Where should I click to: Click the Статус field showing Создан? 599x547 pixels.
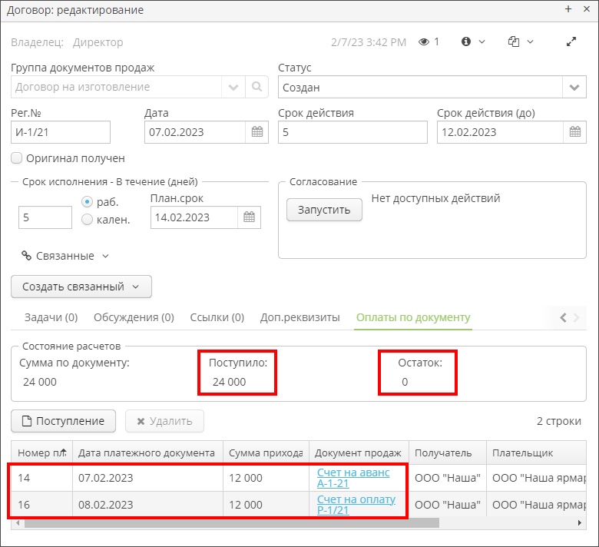[420, 87]
